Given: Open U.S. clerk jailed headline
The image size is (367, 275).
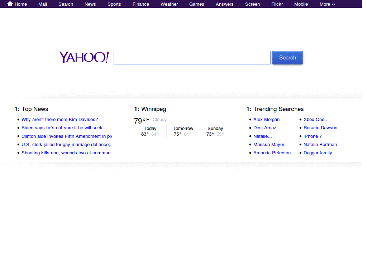Looking at the screenshot, I should (67, 145).
